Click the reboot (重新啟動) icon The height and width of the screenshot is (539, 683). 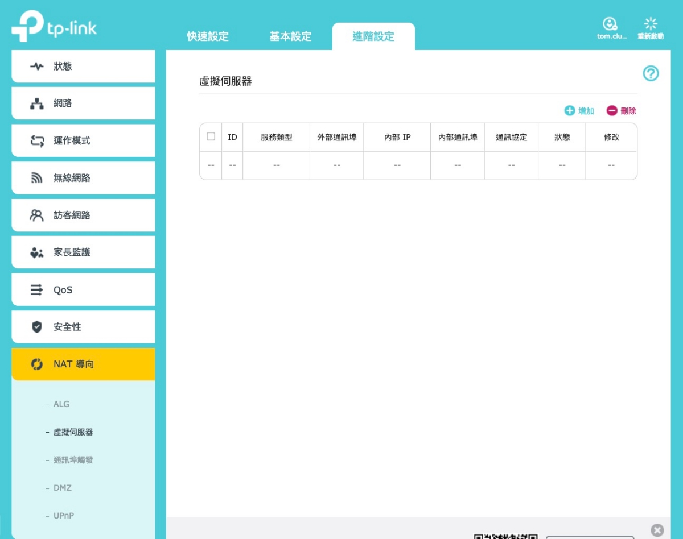(x=651, y=24)
